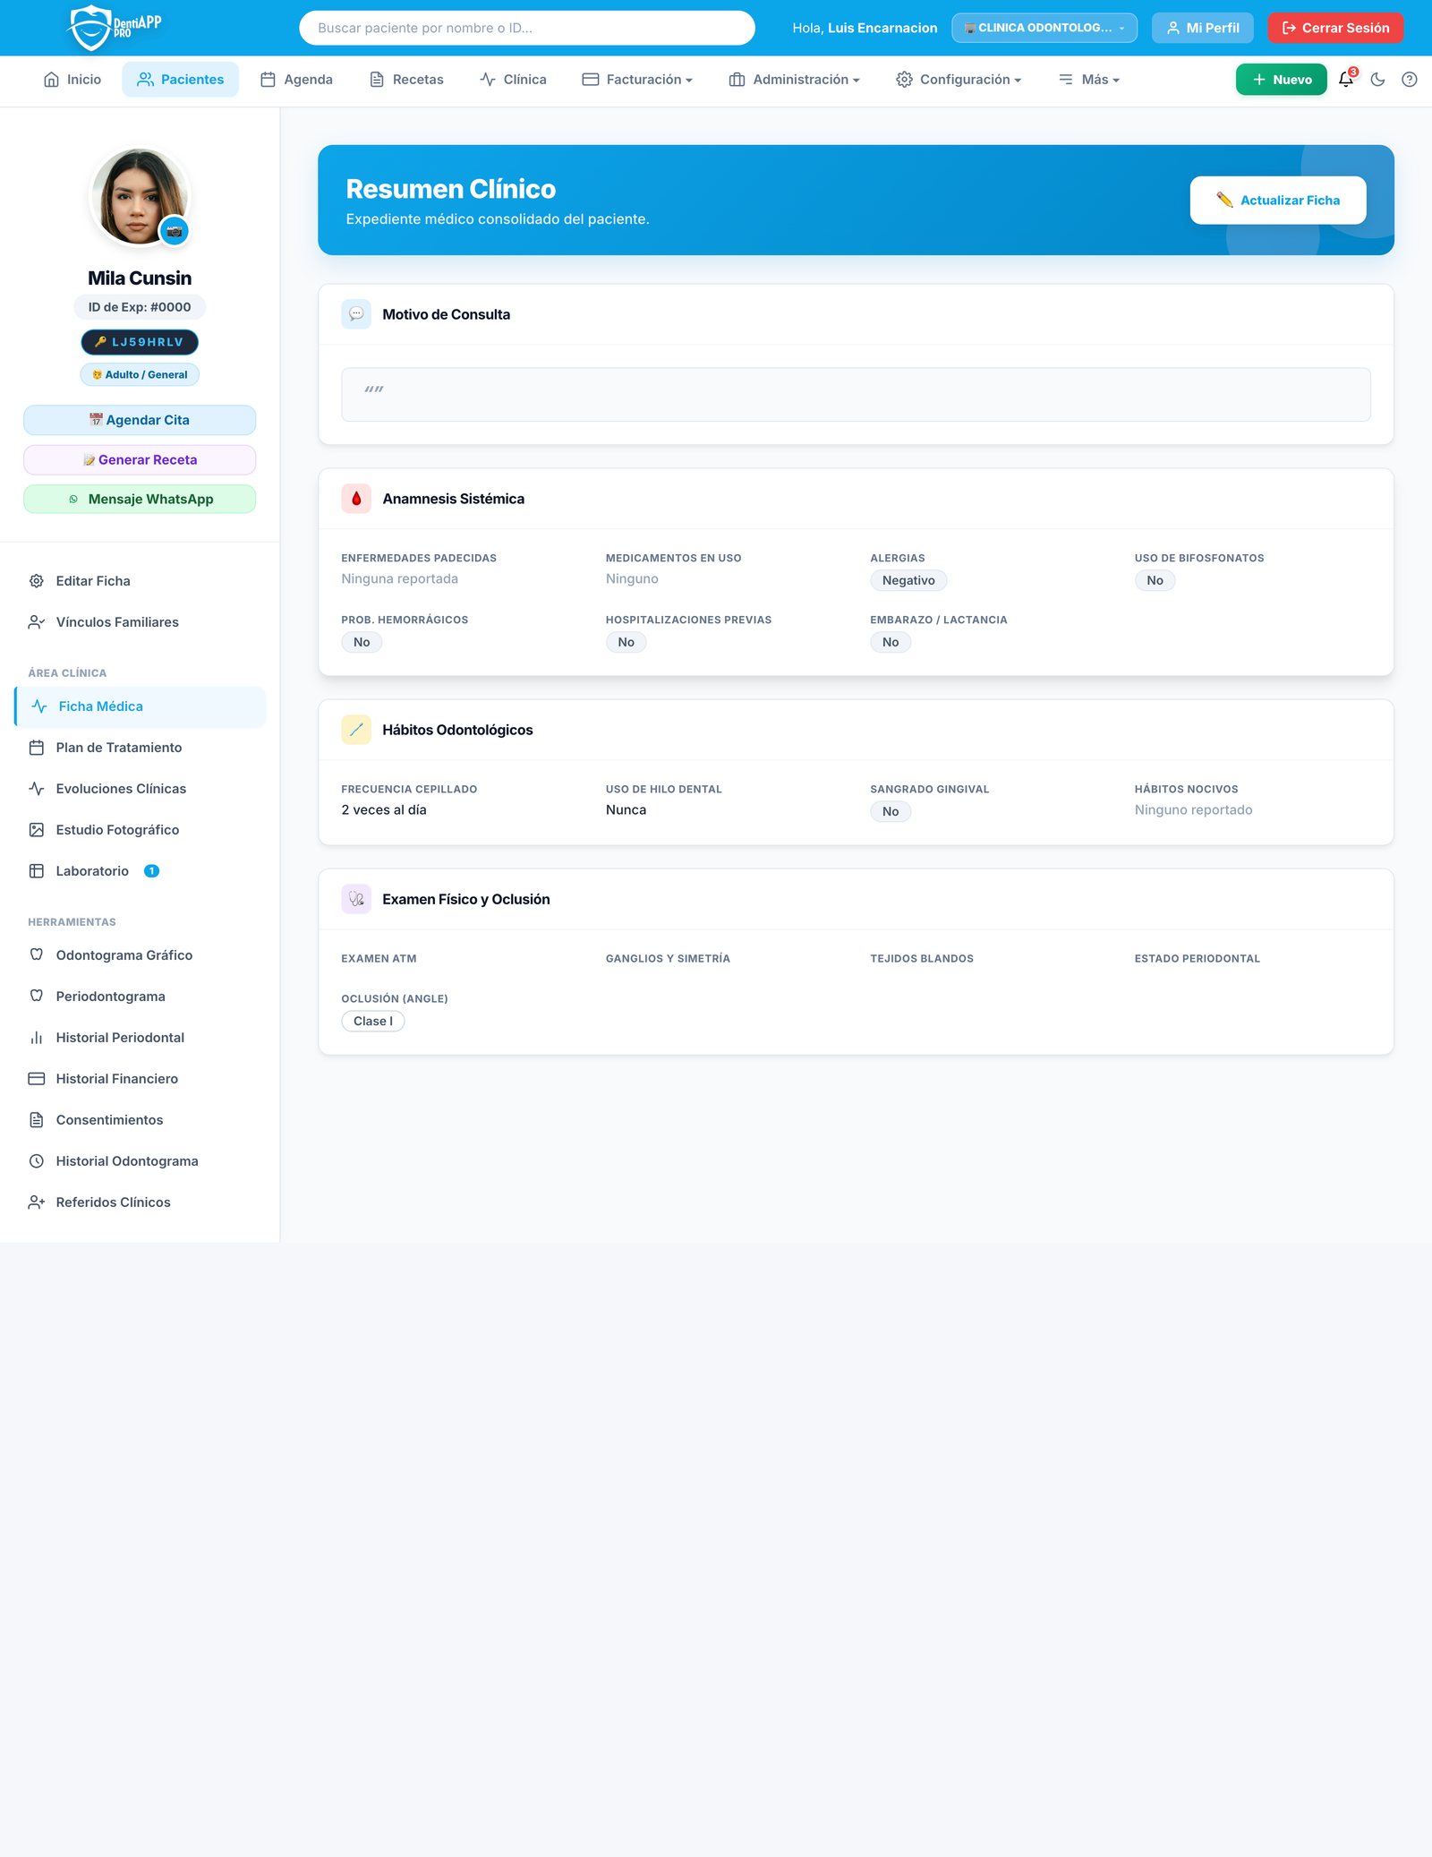The width and height of the screenshot is (1432, 1857).
Task: Click the LJ59HRLV access code badge
Action: click(140, 342)
